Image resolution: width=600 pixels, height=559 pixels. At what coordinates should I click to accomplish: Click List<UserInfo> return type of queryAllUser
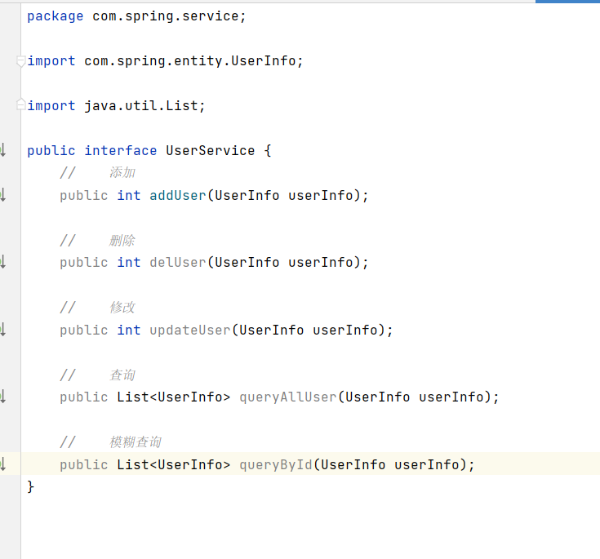(173, 397)
